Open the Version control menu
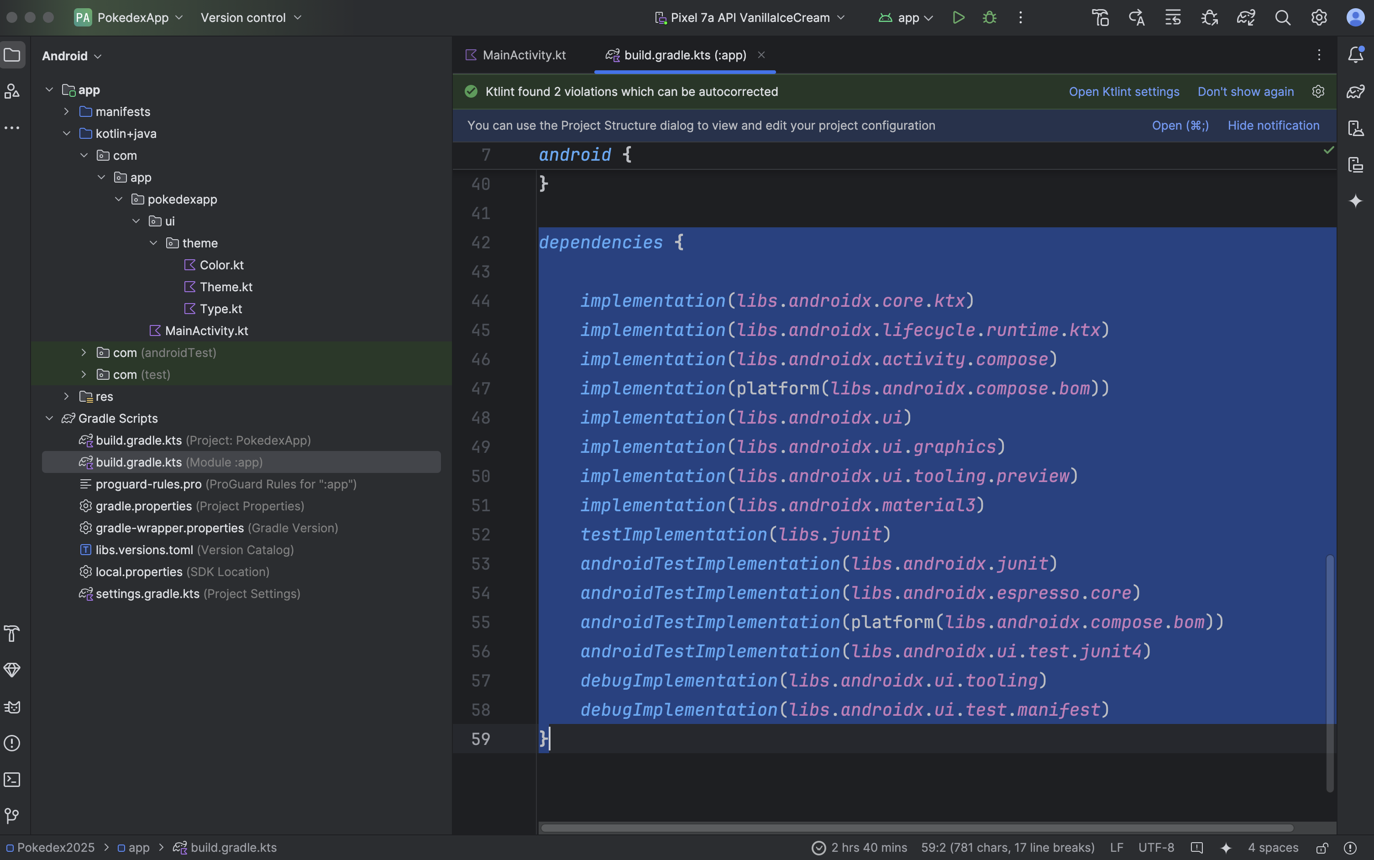Screen dimensions: 1374x860 click(x=250, y=18)
